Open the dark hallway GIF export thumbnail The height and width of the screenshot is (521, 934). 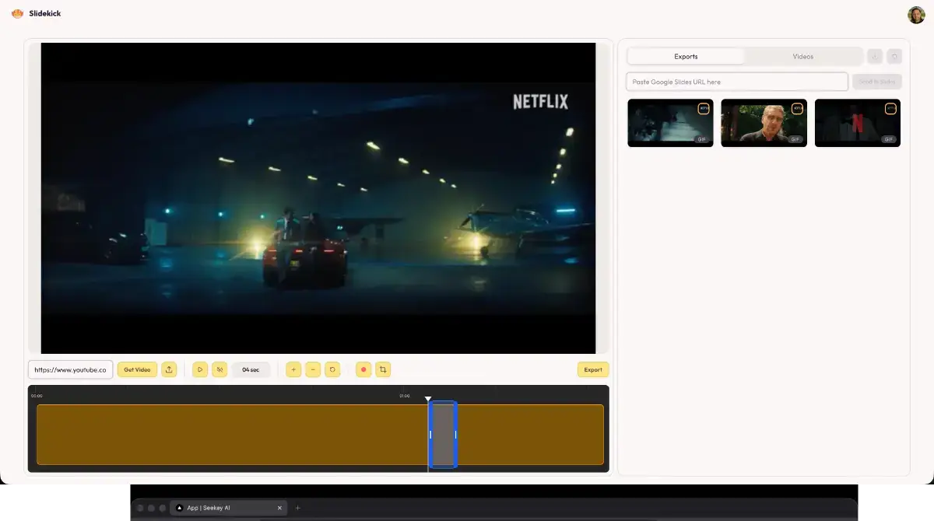tap(670, 123)
